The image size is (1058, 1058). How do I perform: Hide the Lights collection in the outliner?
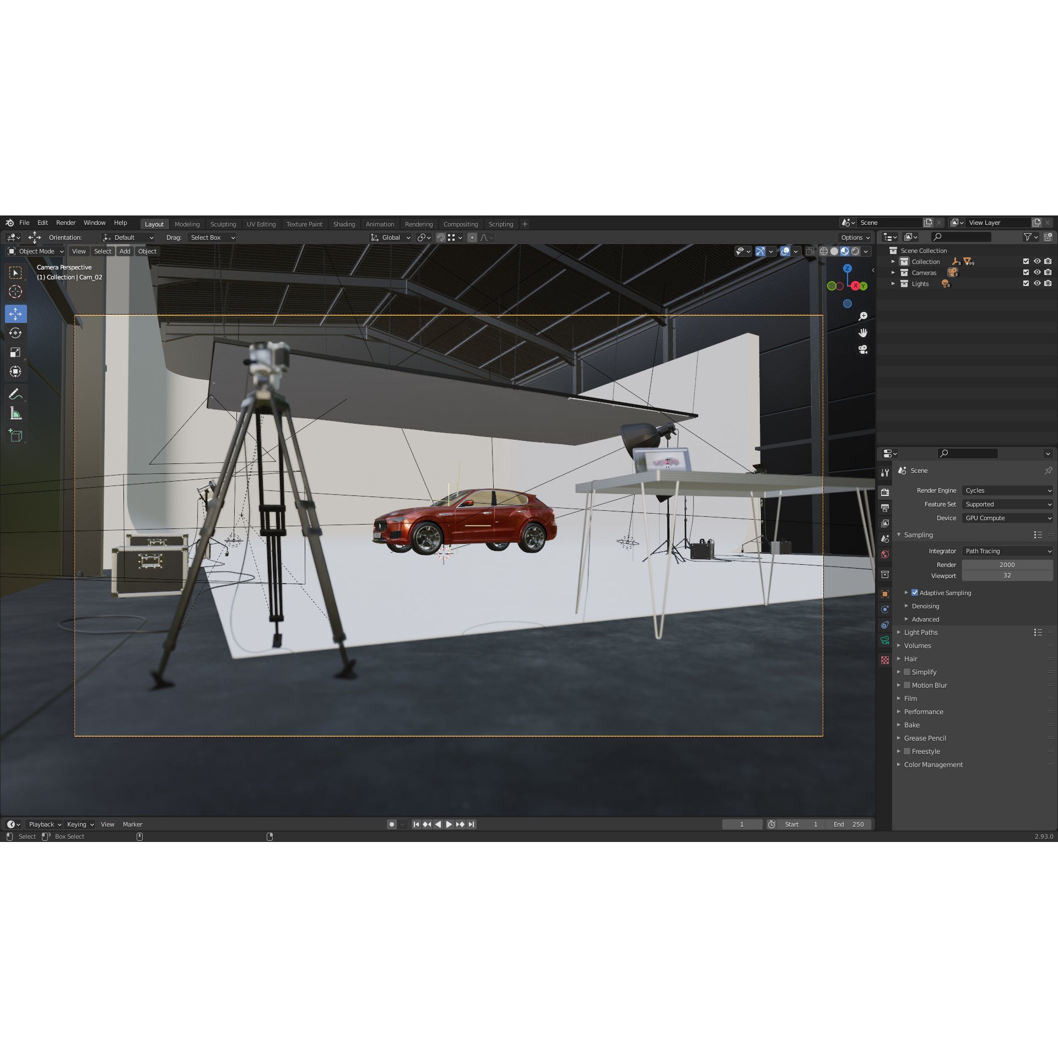coord(1037,283)
